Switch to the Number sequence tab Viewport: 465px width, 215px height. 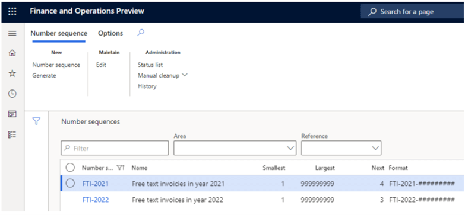point(59,33)
